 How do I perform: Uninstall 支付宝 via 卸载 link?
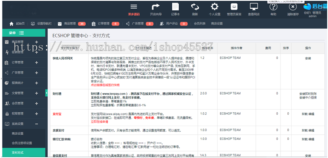[x=305, y=114]
